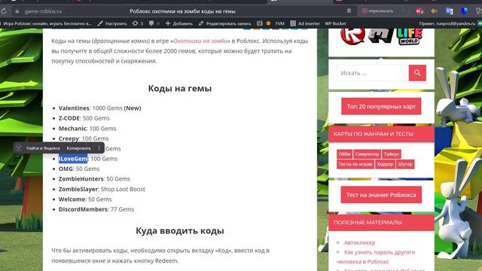This screenshot has width=482, height=271.
Task: Open the 'Автокликер' link
Action: click(360, 242)
